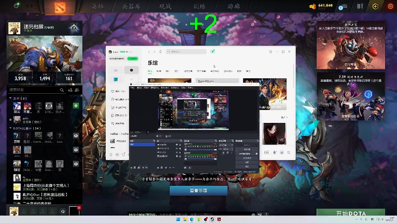Click the party voice icon beside empty slots

[x=63, y=211]
